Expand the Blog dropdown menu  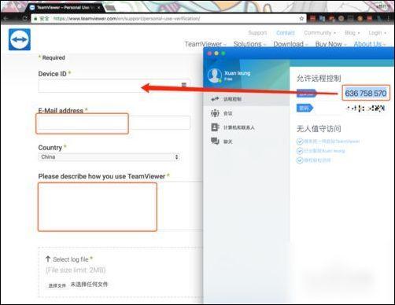click(352, 33)
